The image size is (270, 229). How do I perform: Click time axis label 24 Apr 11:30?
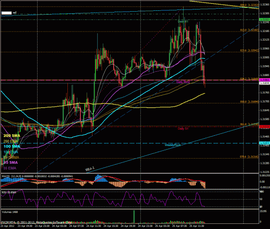[94, 226]
